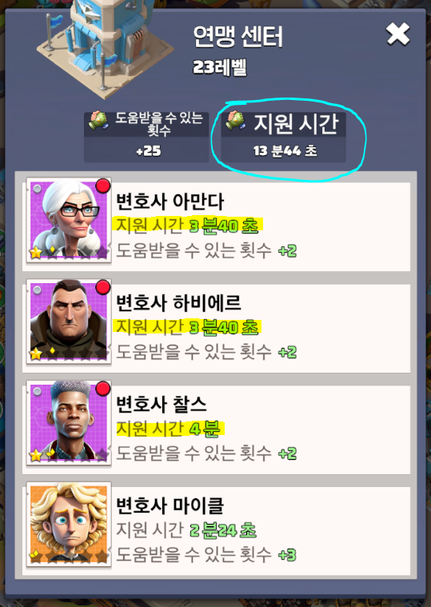
Task: Click handshake icon beside 지원 시간 header
Action: (236, 121)
